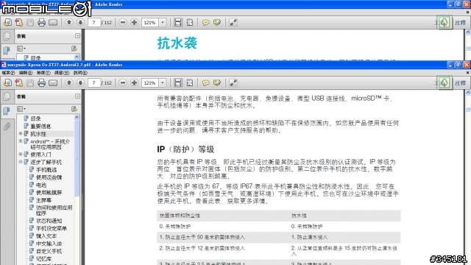Viewport: 471px width, 265px height.
Task: Click the fit width scrolling icon in front window
Action: 178,82
